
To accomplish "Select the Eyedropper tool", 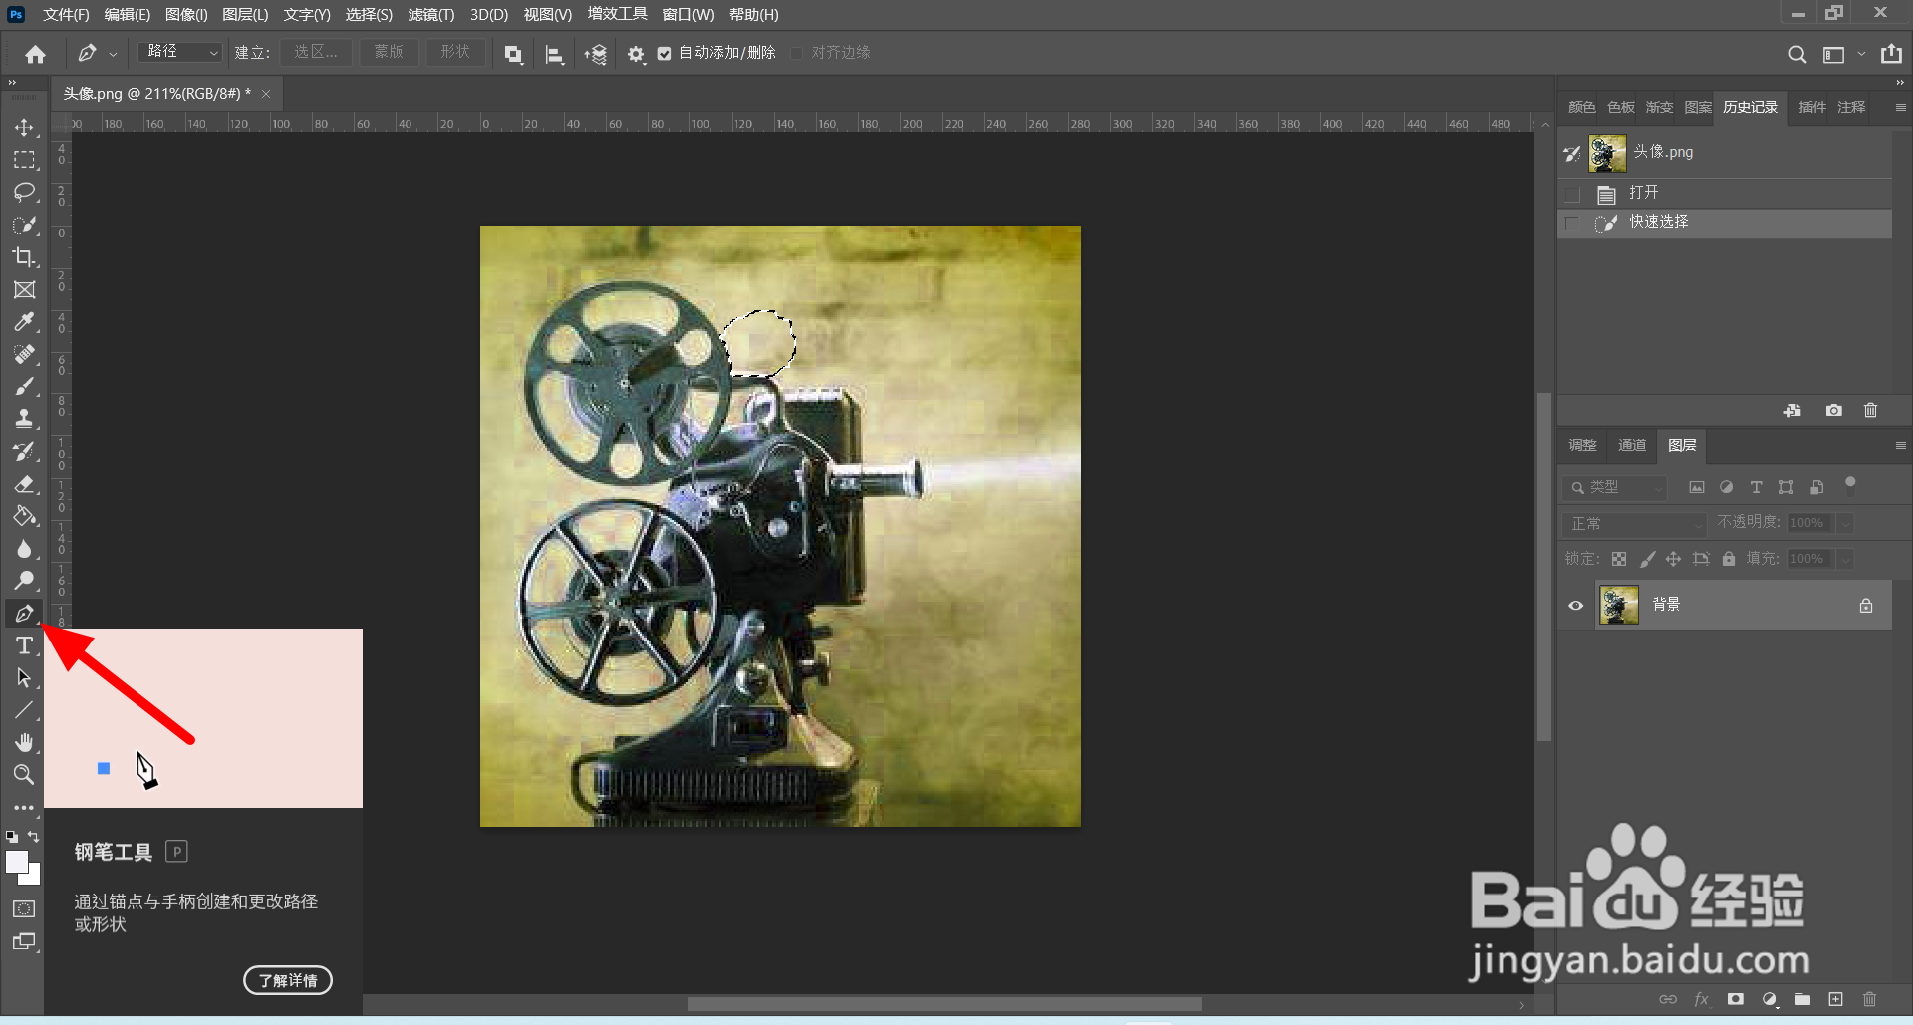I will (24, 322).
